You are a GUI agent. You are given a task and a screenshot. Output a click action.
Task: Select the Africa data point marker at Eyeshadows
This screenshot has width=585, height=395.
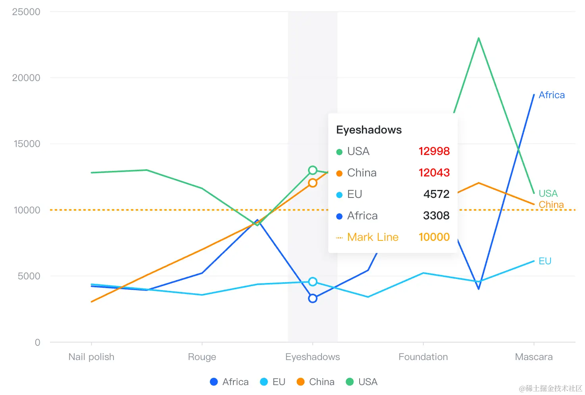pyautogui.click(x=313, y=298)
